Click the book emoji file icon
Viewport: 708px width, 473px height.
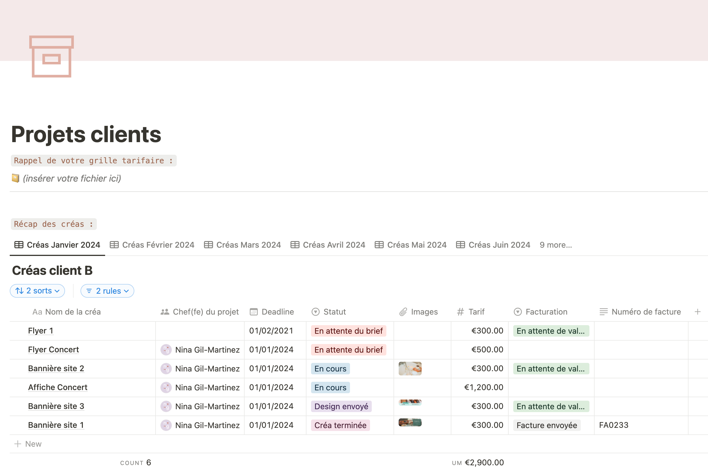point(15,178)
